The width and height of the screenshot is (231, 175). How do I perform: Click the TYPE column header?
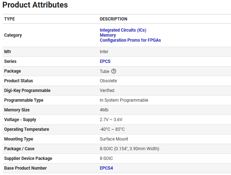tap(9, 19)
